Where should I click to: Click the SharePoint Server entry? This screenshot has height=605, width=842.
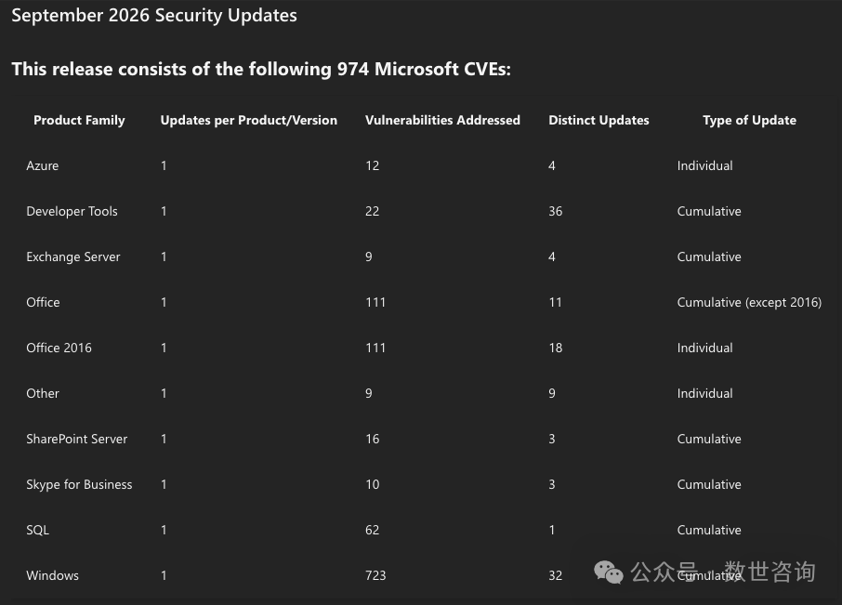pos(77,440)
